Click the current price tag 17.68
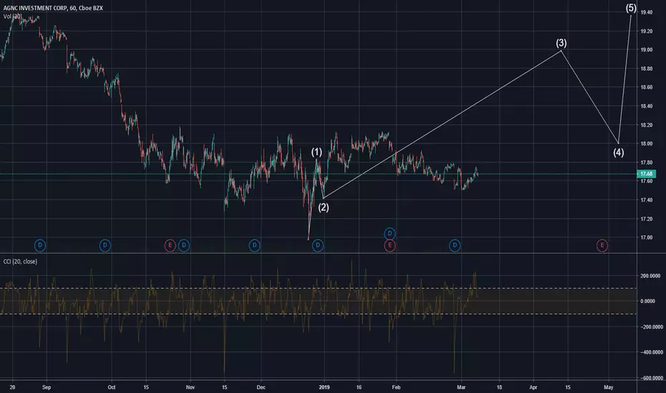Image resolution: width=666 pixels, height=393 pixels. tap(647, 174)
